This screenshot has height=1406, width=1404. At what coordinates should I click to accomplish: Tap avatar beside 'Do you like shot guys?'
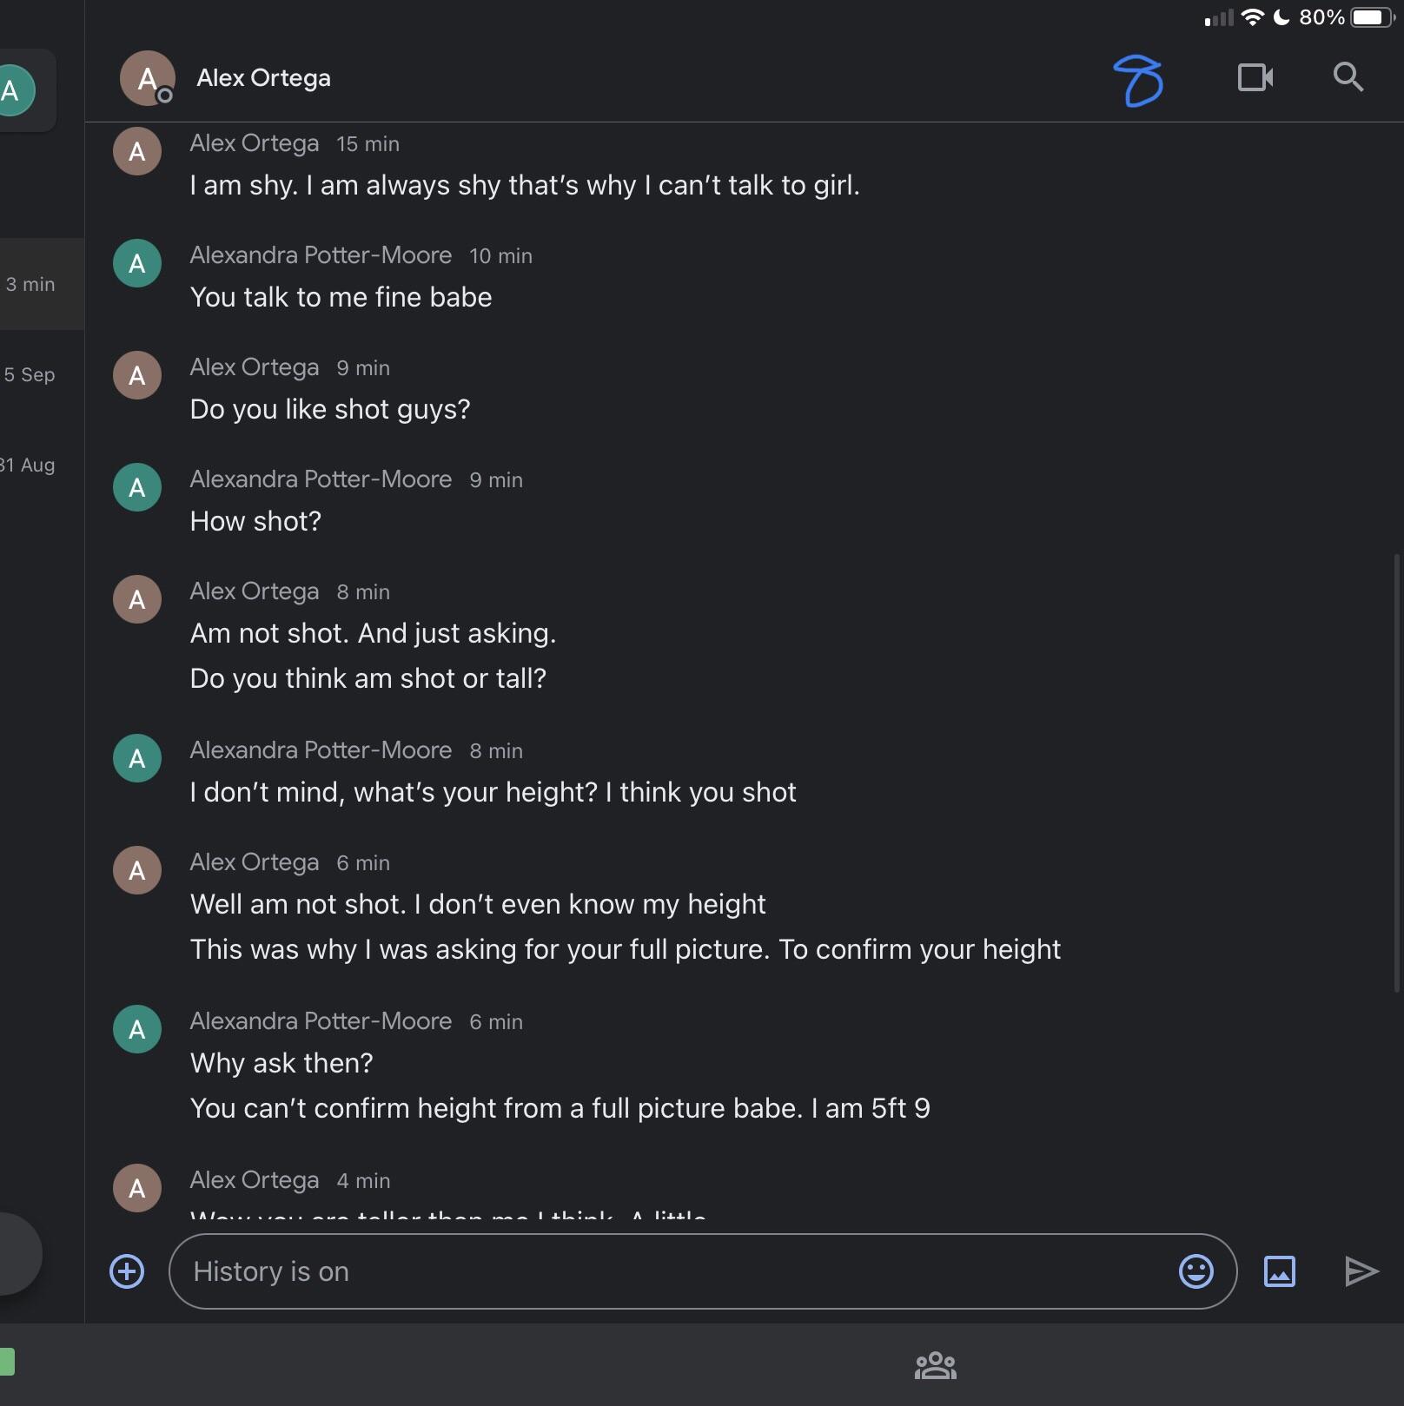click(137, 375)
